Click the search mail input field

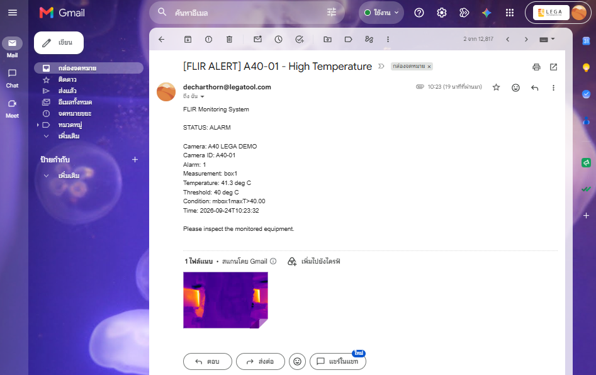pos(247,13)
